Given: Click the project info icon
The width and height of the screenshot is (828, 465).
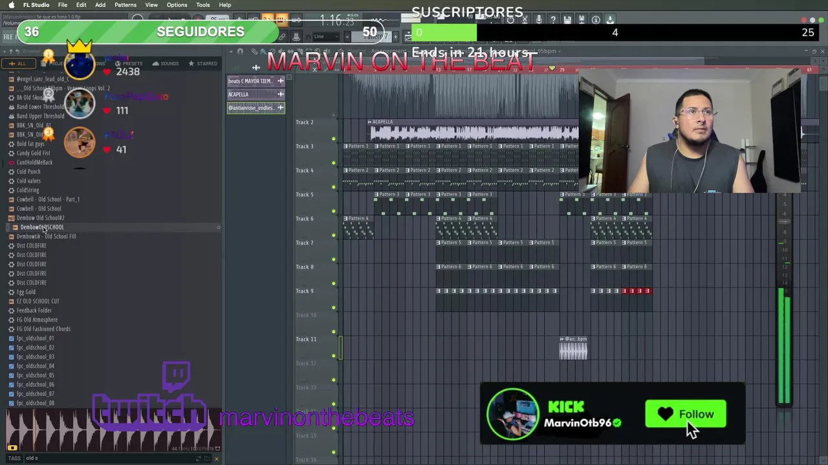Looking at the screenshot, I should [596, 20].
